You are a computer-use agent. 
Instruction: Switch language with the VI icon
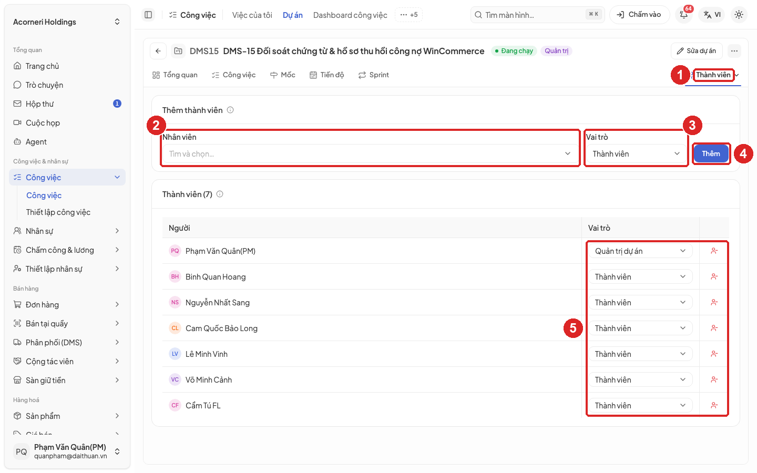pos(712,15)
